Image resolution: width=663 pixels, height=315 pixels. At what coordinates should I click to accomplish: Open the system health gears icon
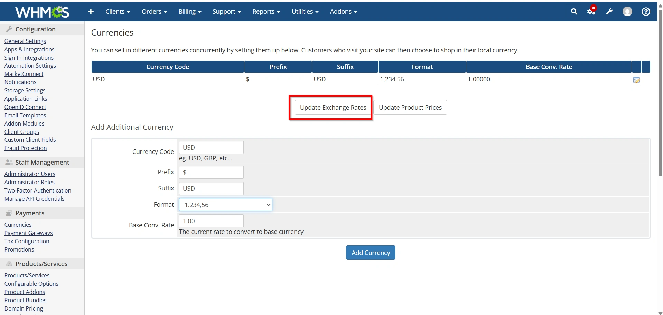[591, 11]
